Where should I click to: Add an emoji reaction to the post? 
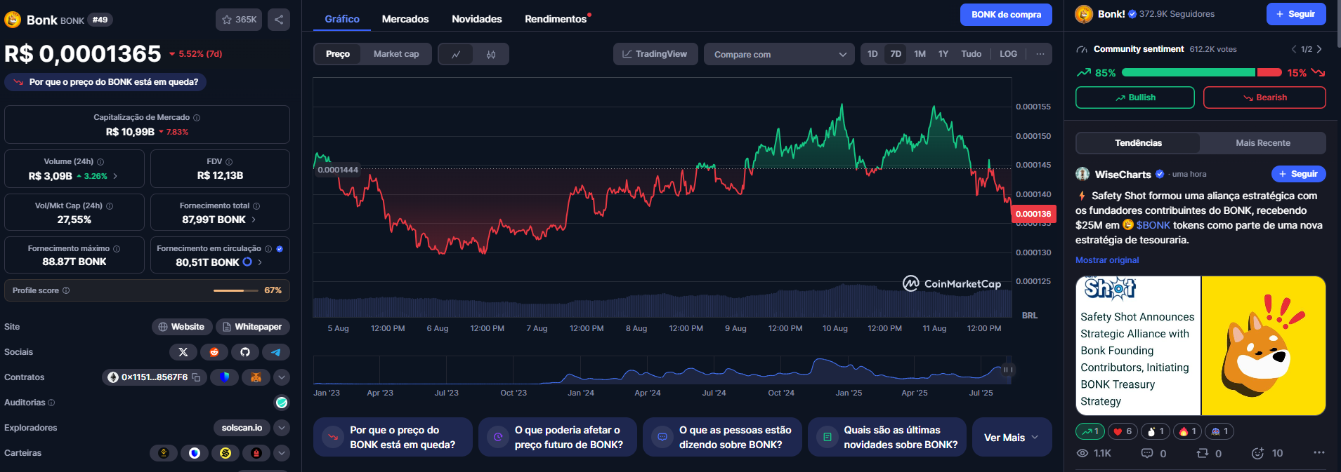coord(1267,453)
